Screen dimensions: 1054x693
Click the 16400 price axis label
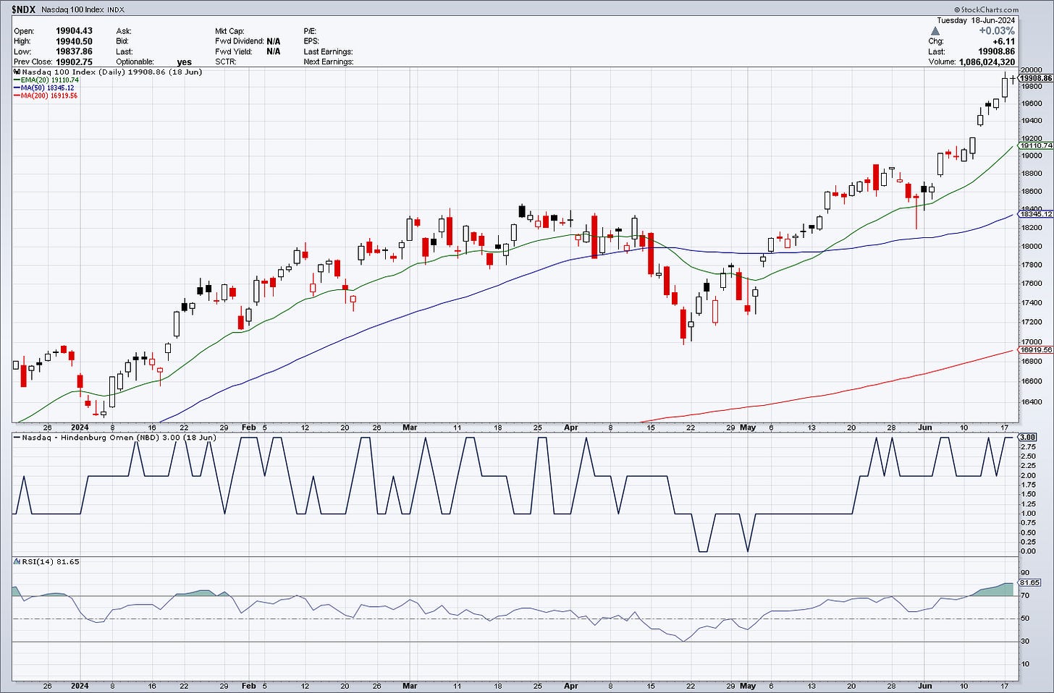point(1032,401)
